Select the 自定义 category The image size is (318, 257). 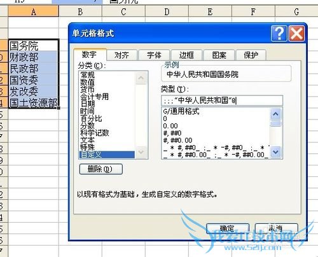point(107,155)
